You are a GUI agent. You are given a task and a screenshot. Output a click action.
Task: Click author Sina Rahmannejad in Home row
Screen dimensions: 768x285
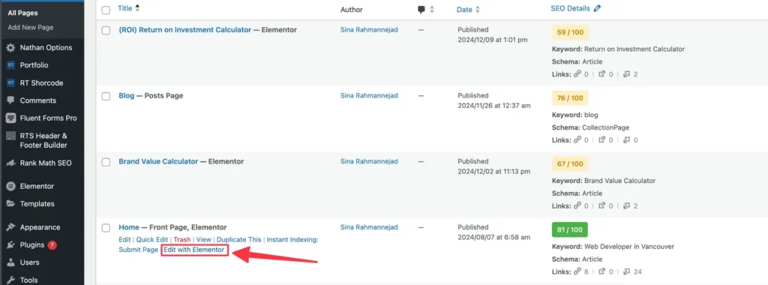[x=369, y=227]
